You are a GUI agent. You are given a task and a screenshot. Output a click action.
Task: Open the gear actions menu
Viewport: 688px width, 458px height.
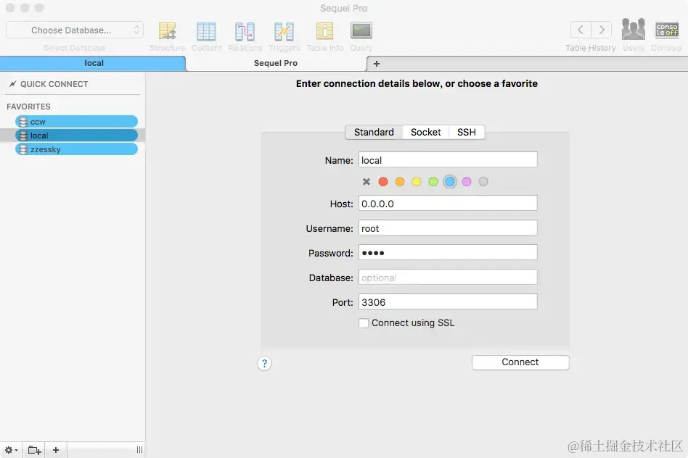(x=11, y=450)
